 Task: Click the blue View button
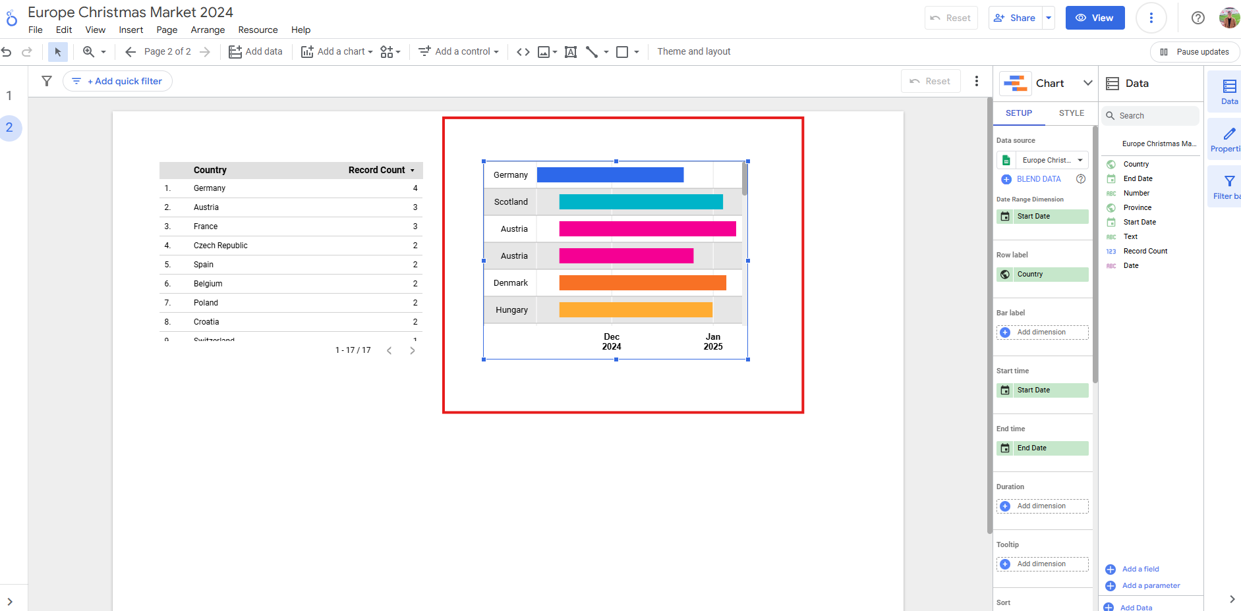pos(1095,18)
